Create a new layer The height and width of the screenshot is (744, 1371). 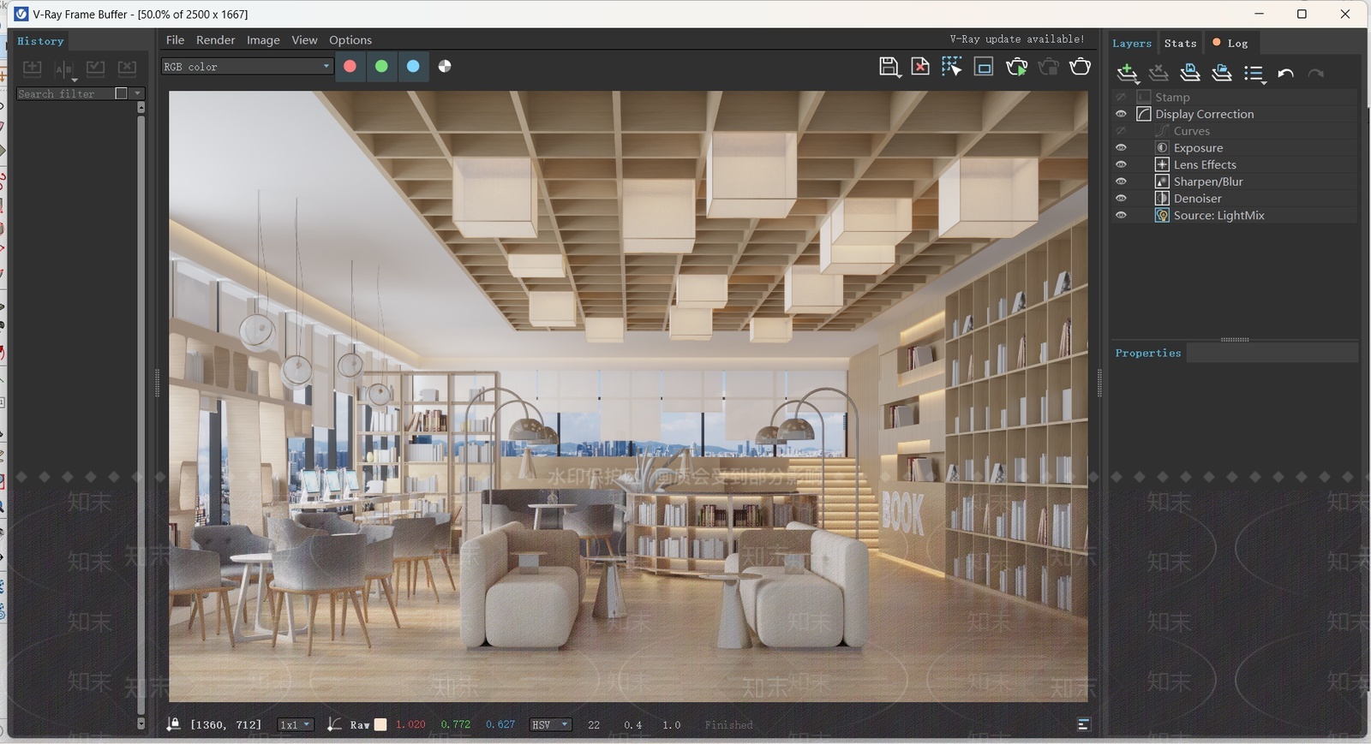click(1128, 74)
